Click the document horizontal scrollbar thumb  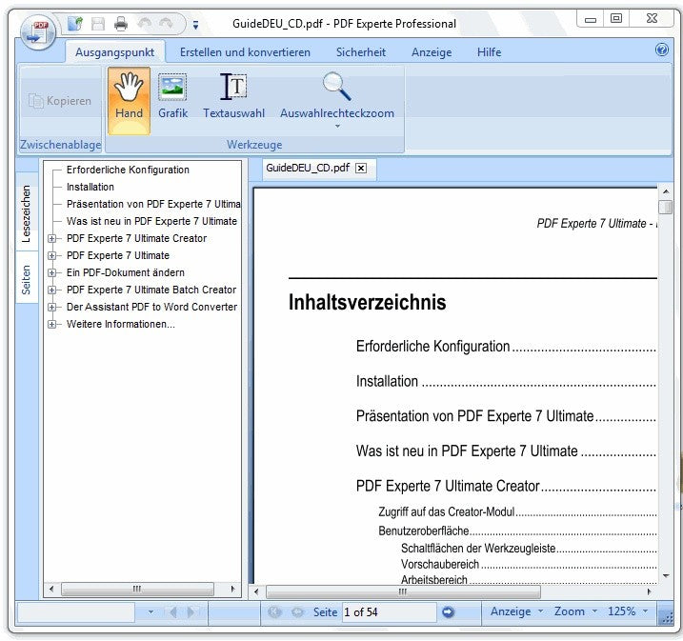pyautogui.click(x=403, y=591)
